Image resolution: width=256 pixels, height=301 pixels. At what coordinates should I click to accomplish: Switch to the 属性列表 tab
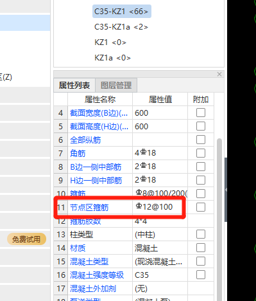(74, 86)
